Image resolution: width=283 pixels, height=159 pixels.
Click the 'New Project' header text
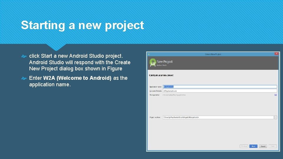[164, 62]
